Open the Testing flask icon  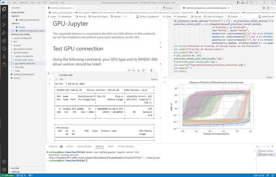tap(4, 56)
